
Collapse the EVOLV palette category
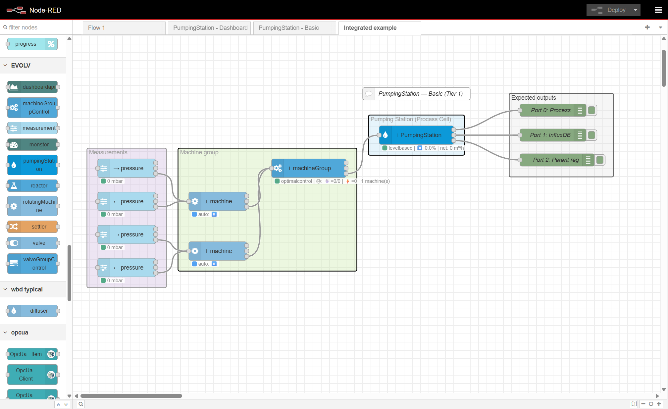[33, 66]
